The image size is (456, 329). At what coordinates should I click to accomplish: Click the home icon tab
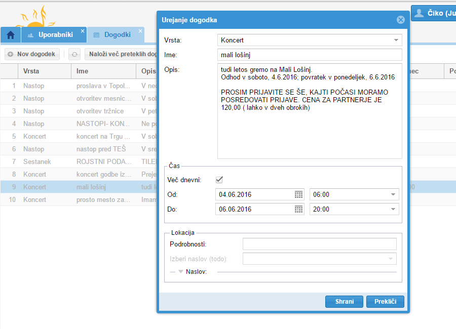10,35
